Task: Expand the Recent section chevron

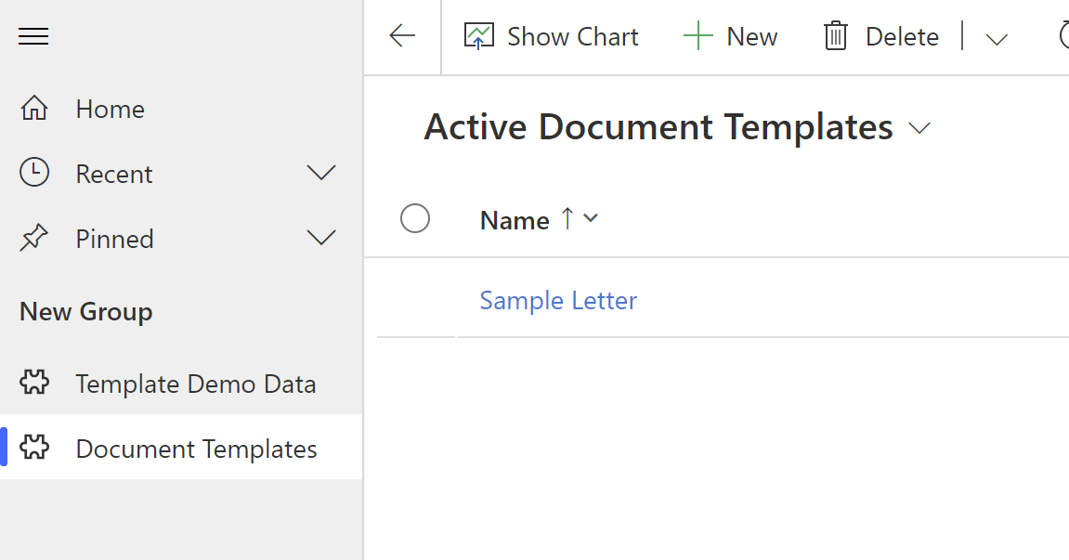Action: [321, 174]
